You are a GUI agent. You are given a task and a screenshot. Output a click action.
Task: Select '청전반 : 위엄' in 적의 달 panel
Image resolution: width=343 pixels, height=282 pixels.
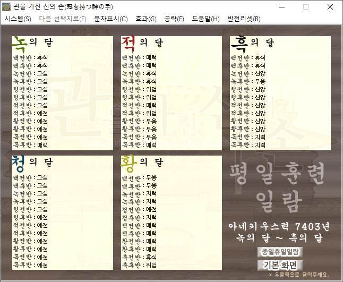click(139, 89)
